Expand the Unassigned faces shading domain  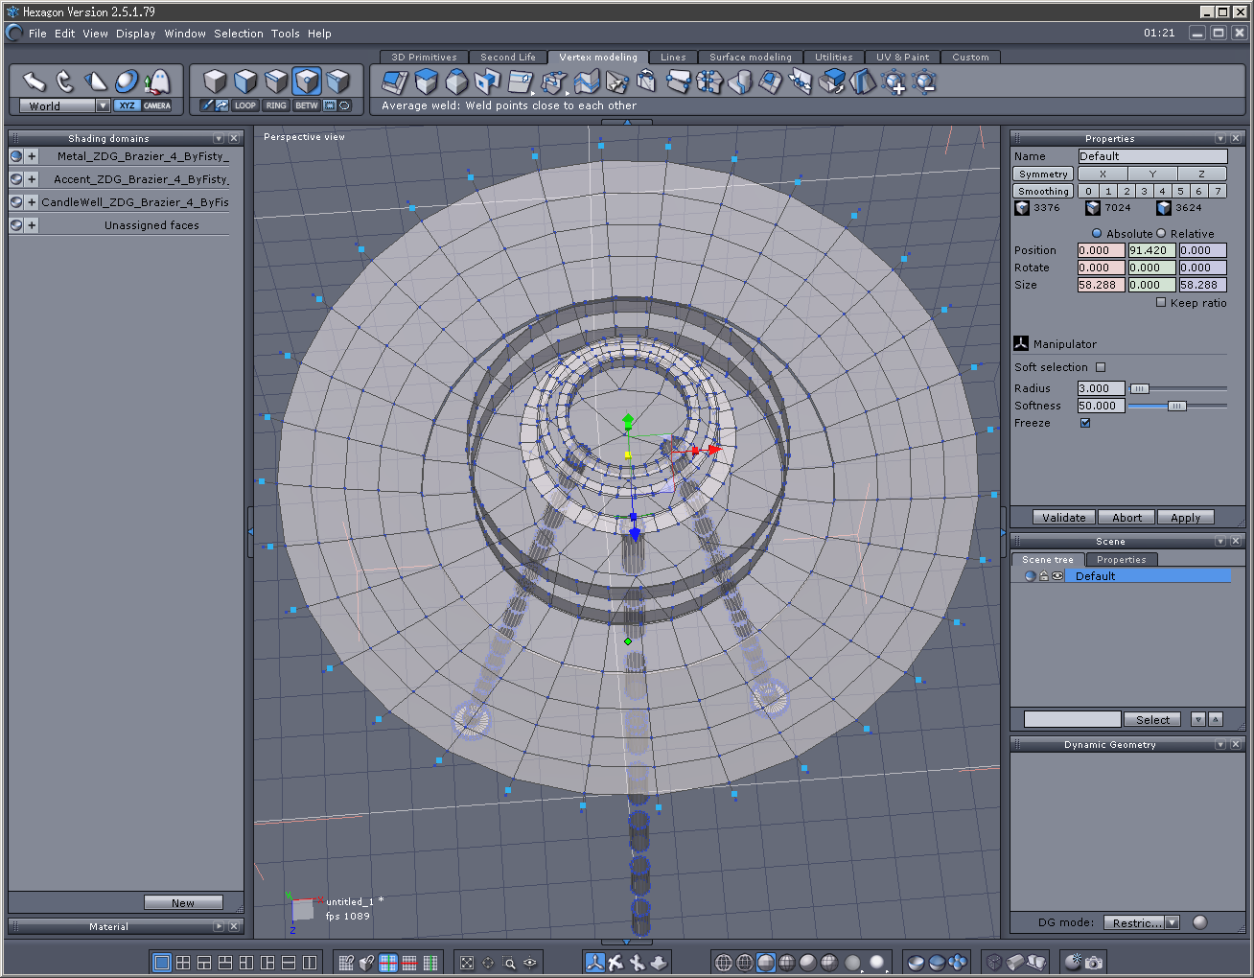pyautogui.click(x=32, y=225)
